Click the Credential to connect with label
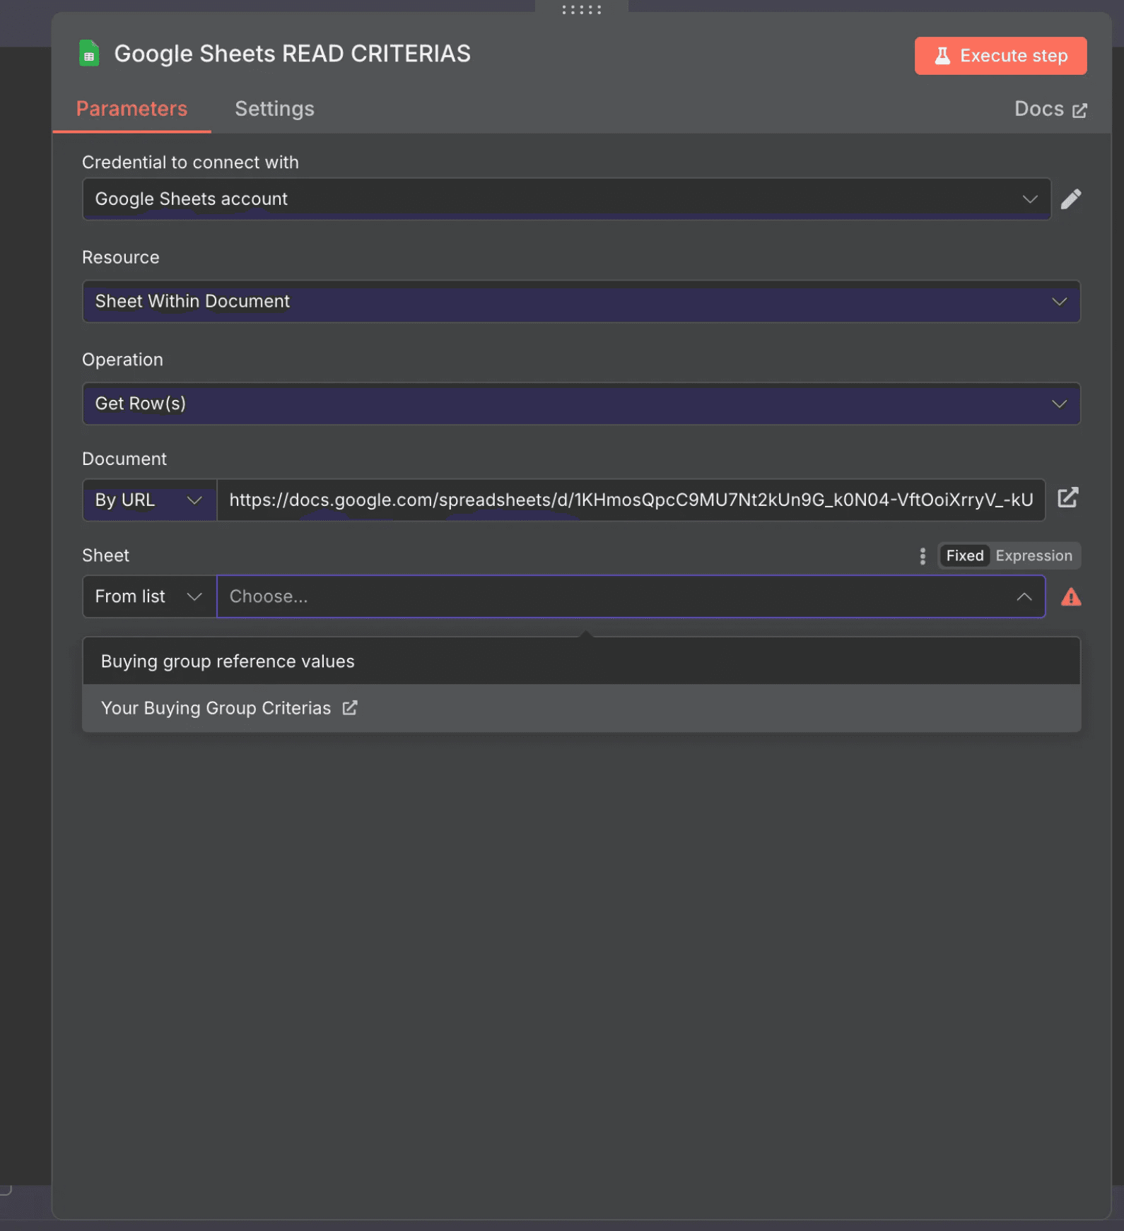Viewport: 1124px width, 1231px height. 190,162
